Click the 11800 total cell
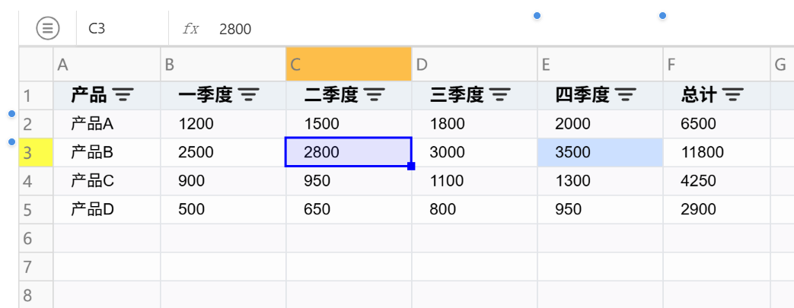 (x=716, y=153)
